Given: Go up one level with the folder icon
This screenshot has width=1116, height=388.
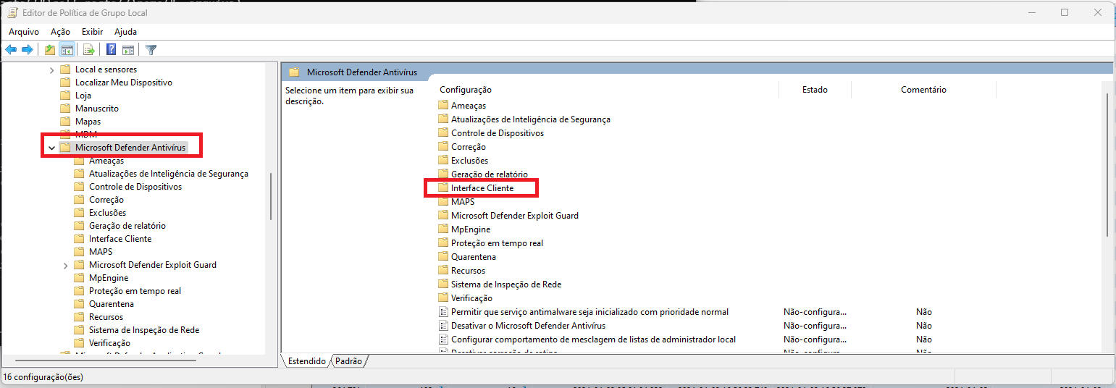Looking at the screenshot, I should pyautogui.click(x=49, y=50).
